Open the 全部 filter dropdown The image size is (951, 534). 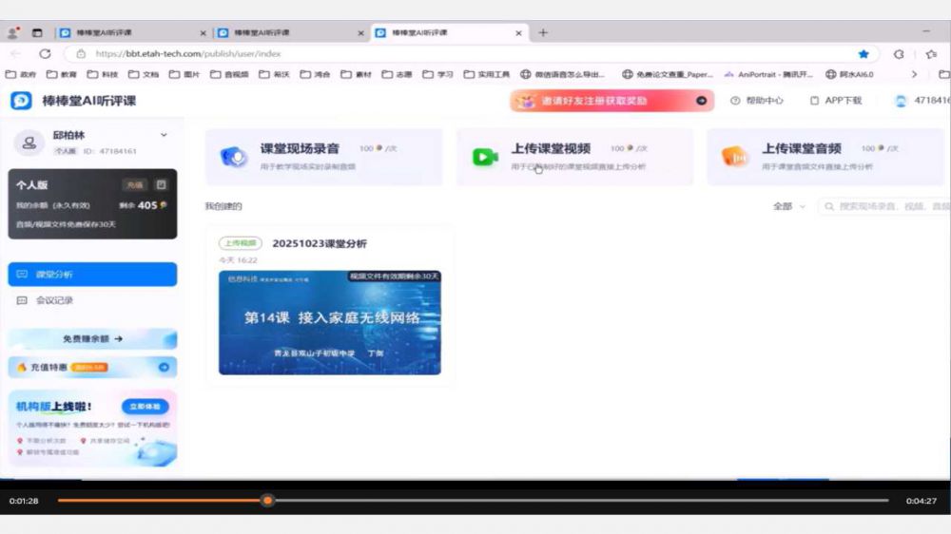(788, 206)
